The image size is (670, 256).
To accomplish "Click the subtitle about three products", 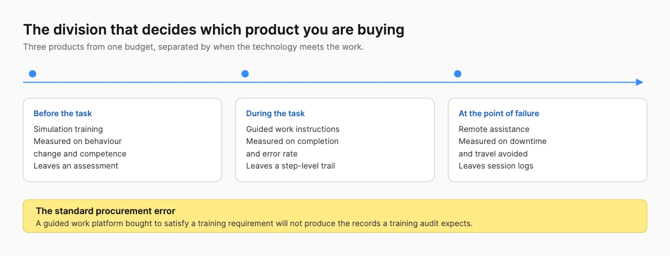I will 193,47.
